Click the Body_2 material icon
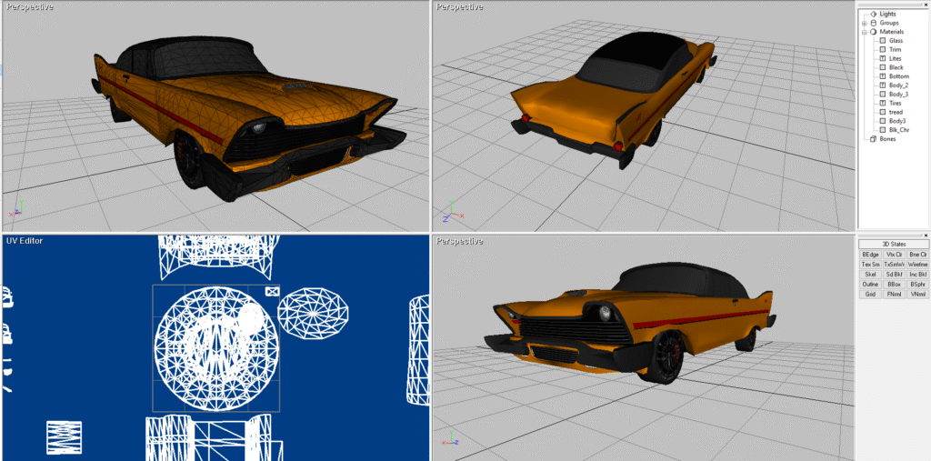This screenshot has height=461, width=931. tap(882, 85)
